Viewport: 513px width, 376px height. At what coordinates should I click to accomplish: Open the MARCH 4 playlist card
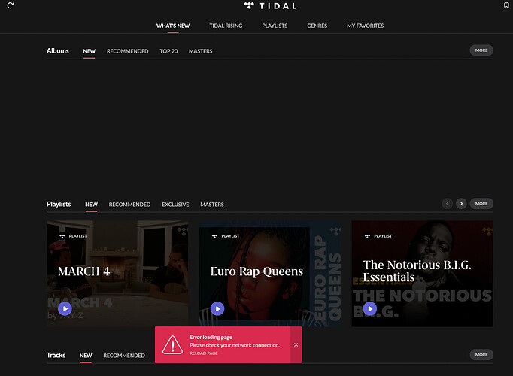[117, 274]
